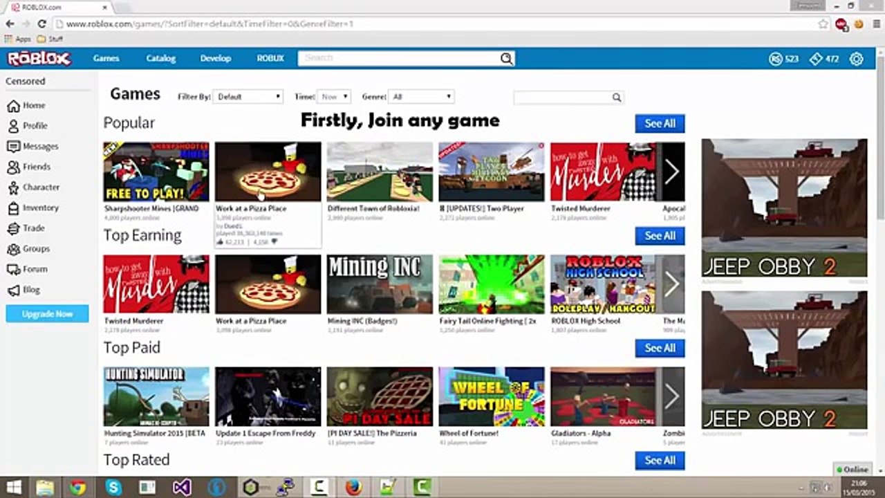Open the ROBUX menu item

coord(270,59)
